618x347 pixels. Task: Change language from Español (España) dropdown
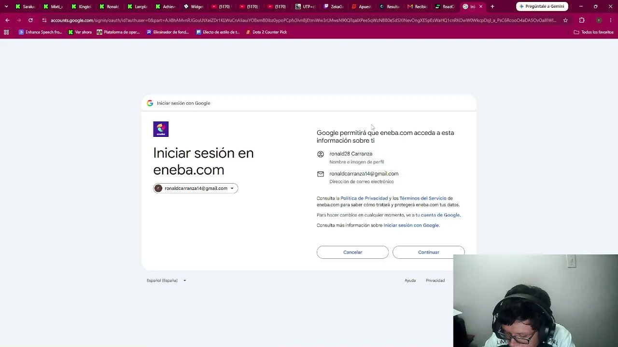(x=166, y=280)
